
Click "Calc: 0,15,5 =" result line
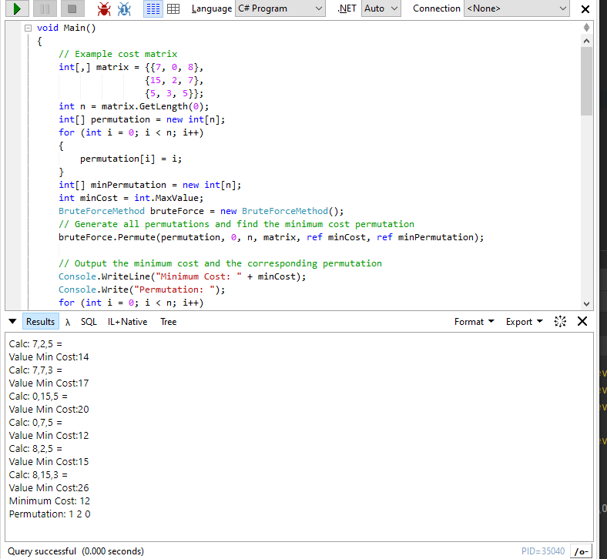click(x=39, y=397)
